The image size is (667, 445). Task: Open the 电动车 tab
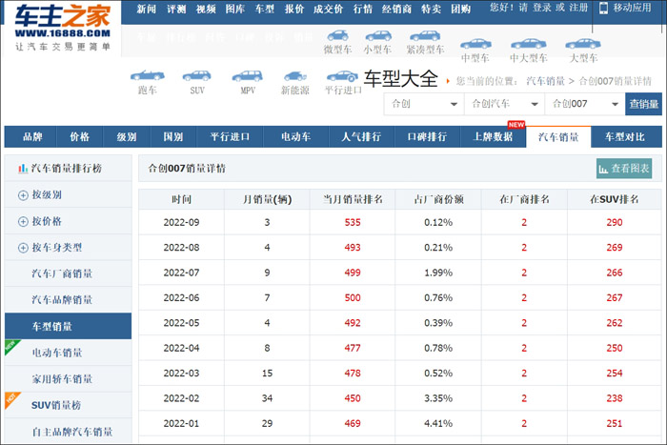point(296,137)
